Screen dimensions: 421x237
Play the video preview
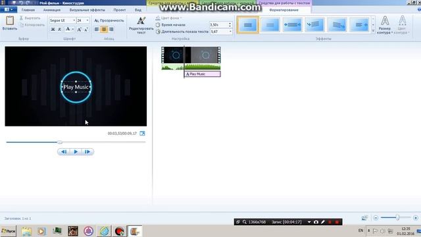coord(76,152)
